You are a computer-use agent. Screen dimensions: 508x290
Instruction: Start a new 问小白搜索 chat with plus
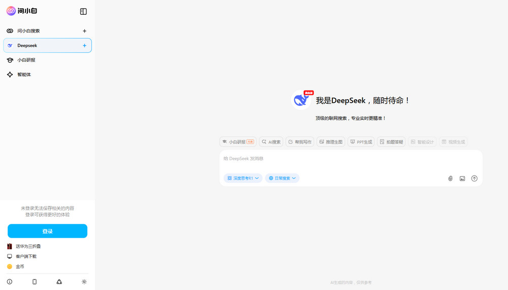coord(84,31)
